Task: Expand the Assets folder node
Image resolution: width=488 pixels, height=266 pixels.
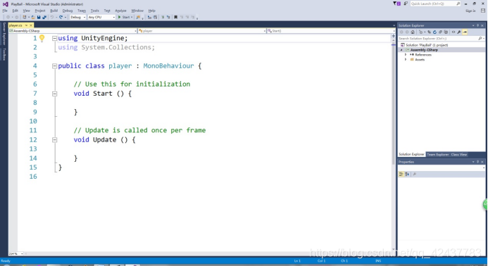Action: 406,59
